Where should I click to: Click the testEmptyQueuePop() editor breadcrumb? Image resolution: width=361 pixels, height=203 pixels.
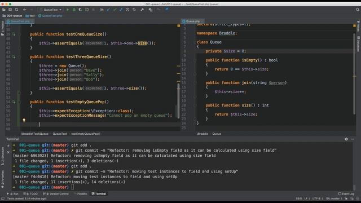tap(86, 134)
